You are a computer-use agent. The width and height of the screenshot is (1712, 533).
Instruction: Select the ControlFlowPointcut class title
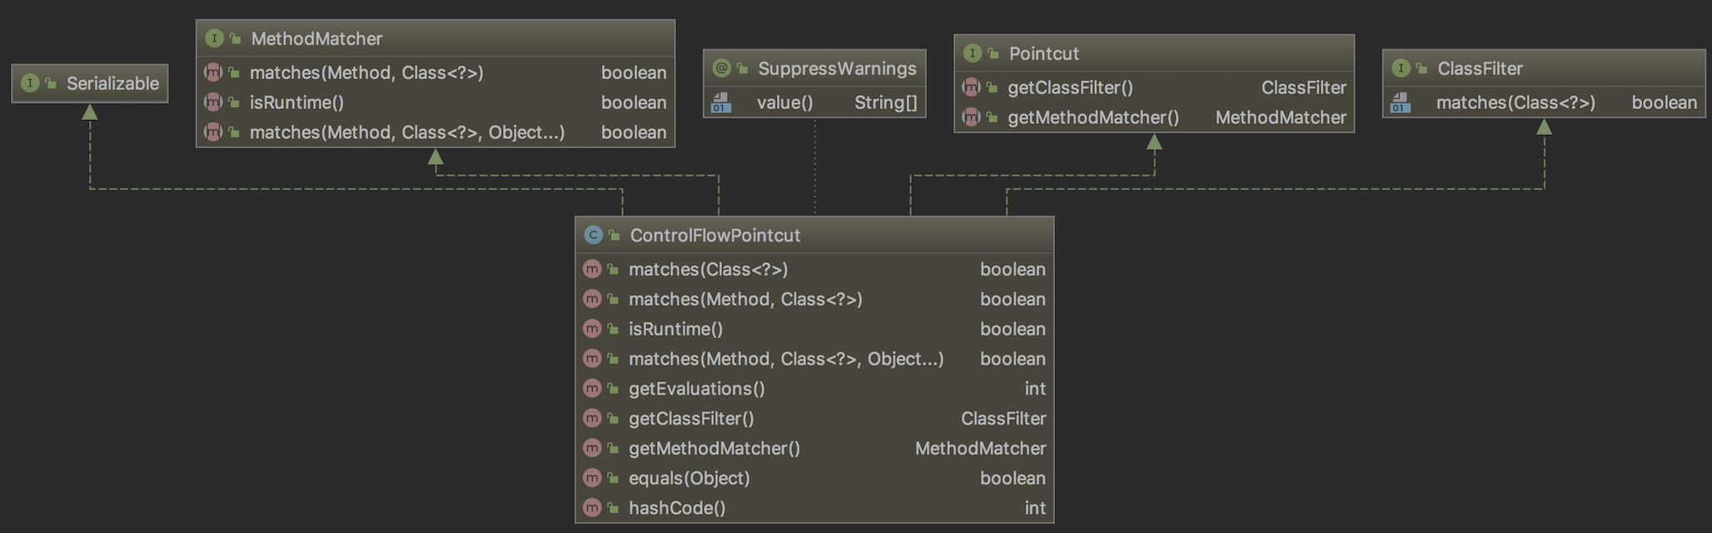coord(714,235)
